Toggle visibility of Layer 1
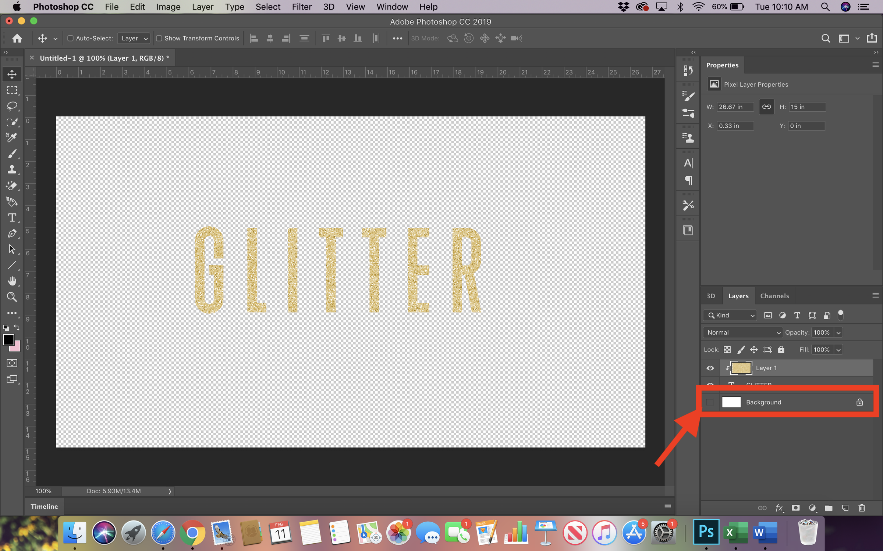This screenshot has width=883, height=551. [x=710, y=368]
